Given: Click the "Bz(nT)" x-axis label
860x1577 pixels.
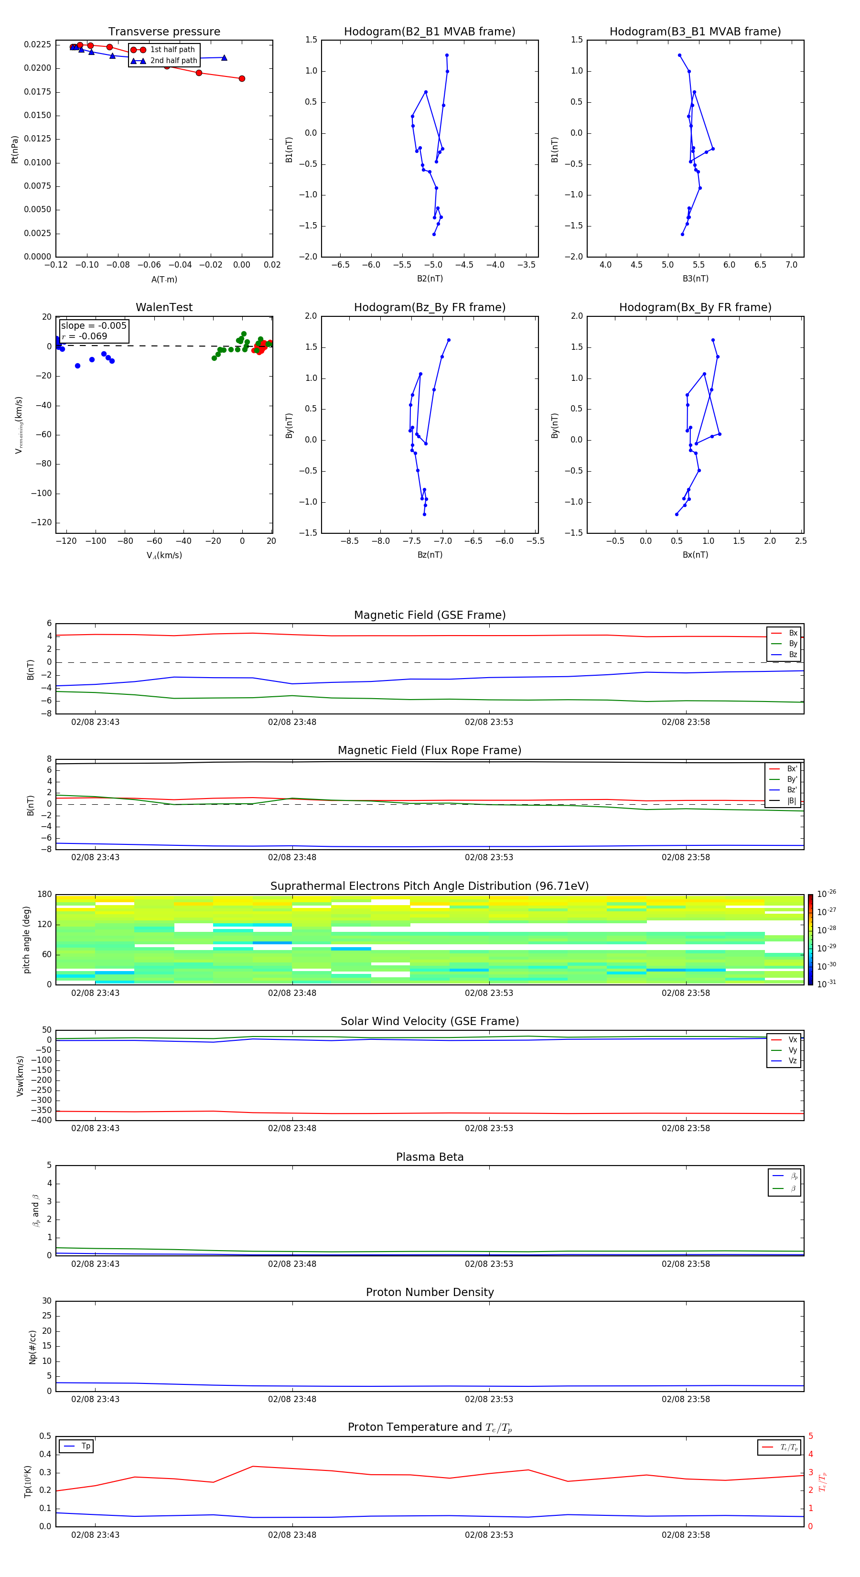Looking at the screenshot, I should (x=430, y=555).
